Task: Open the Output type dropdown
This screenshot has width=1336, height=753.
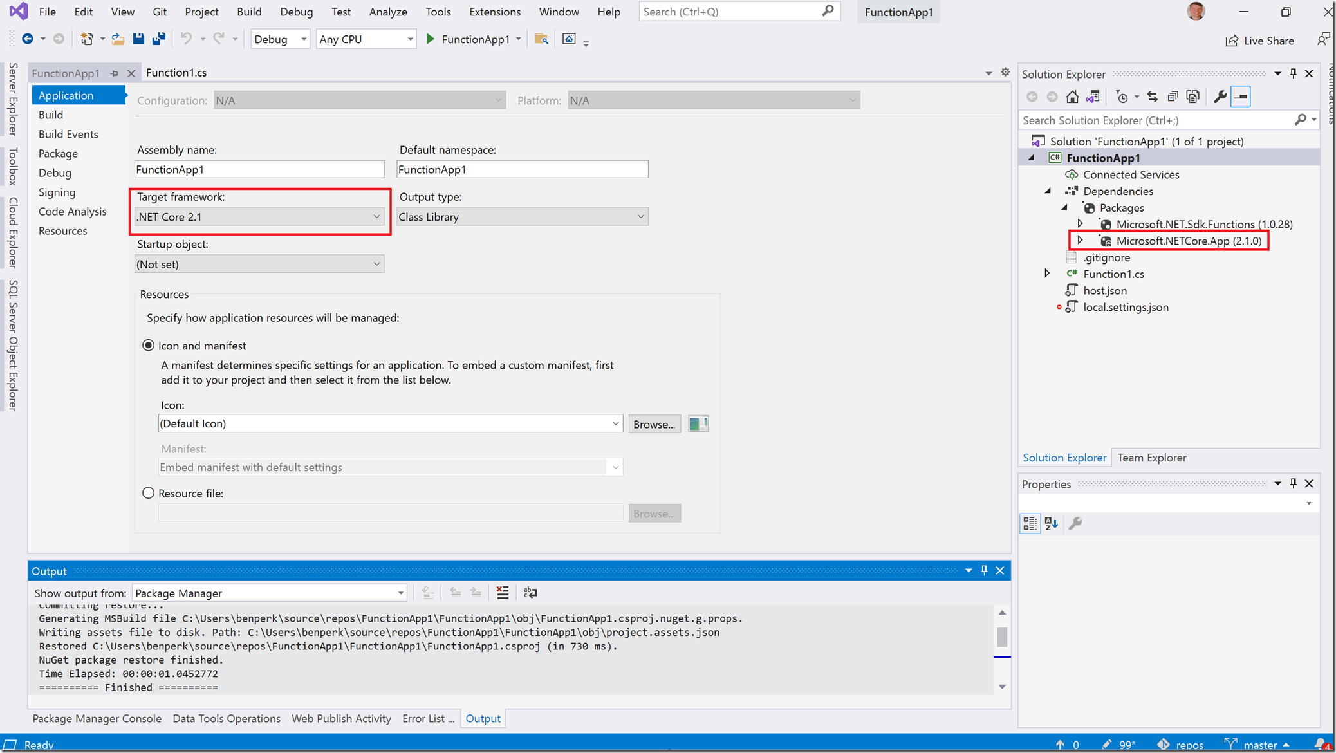Action: (x=523, y=217)
